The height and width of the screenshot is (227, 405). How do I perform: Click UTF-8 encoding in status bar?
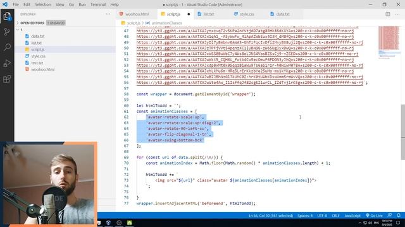322,216
